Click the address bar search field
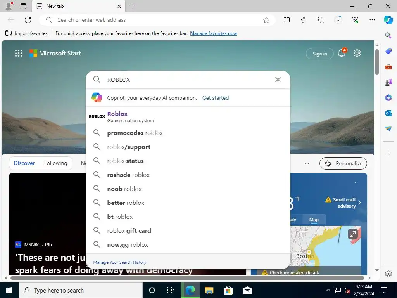This screenshot has width=397, height=298. click(x=157, y=20)
